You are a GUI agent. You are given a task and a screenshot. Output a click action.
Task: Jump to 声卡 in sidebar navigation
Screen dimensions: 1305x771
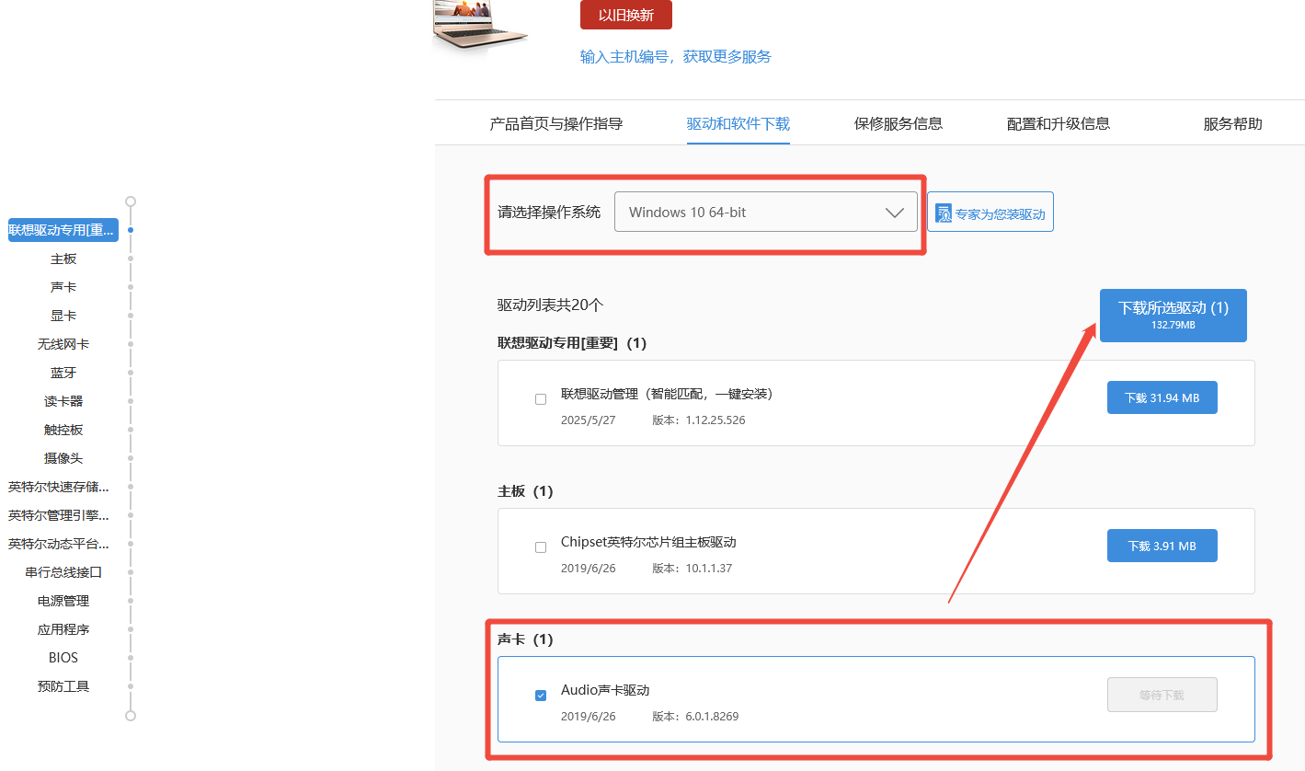pos(63,287)
